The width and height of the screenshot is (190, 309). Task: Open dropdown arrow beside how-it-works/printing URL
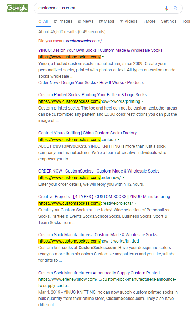(x=142, y=101)
